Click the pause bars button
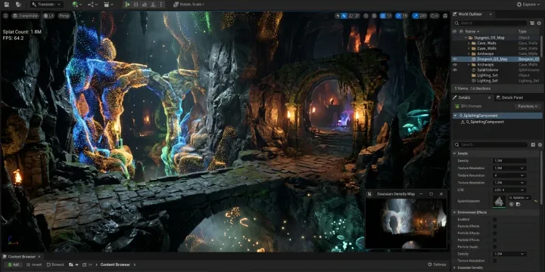Screen dimensions: 545x272 136,5
